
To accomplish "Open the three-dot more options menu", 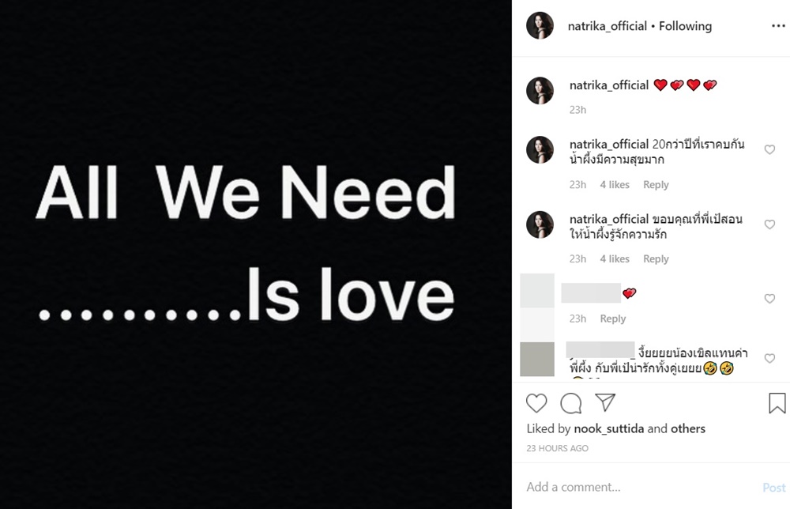I will pyautogui.click(x=778, y=26).
